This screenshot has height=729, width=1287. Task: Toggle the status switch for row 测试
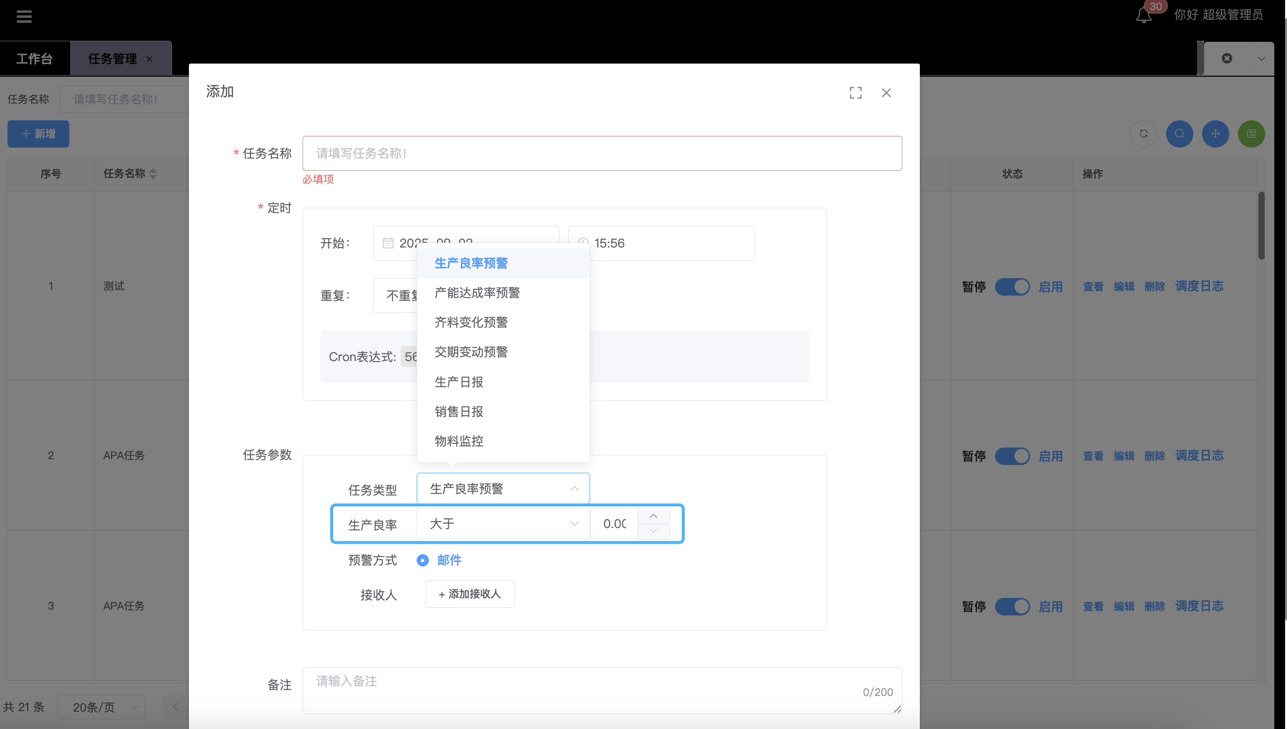[1012, 286]
